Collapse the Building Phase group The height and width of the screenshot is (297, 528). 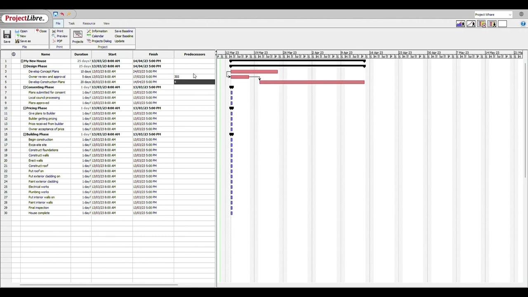click(24, 134)
